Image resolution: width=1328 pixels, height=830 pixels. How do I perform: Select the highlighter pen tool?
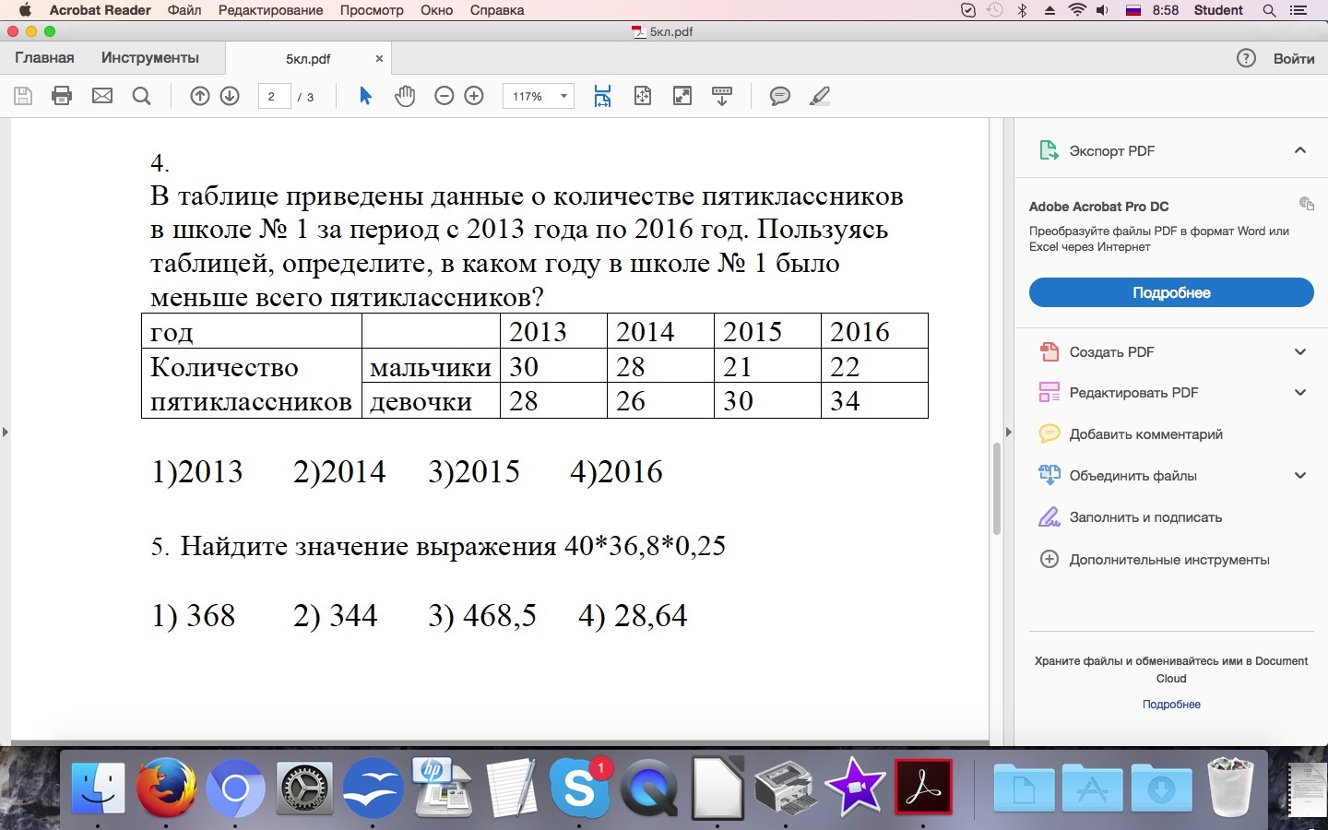tap(819, 96)
